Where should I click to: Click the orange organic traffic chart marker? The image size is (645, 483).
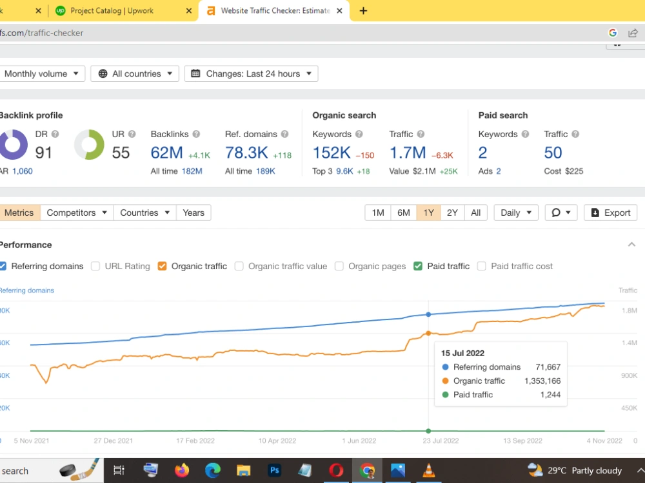pyautogui.click(x=428, y=333)
